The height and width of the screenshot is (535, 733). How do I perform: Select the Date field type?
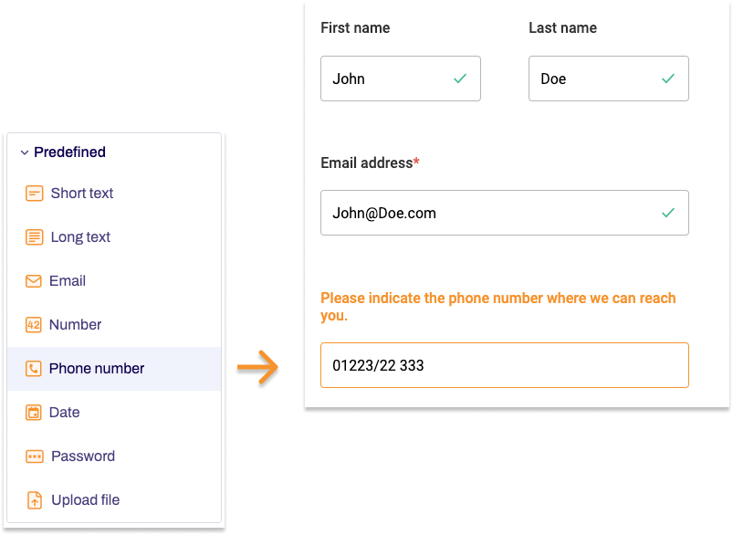point(65,412)
